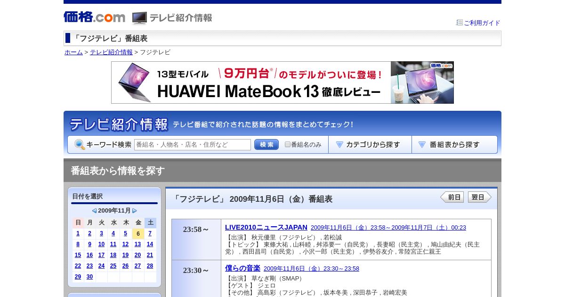The height and width of the screenshot is (297, 565).
Task: Expand カテゴリから探す dropdown
Action: click(x=370, y=145)
